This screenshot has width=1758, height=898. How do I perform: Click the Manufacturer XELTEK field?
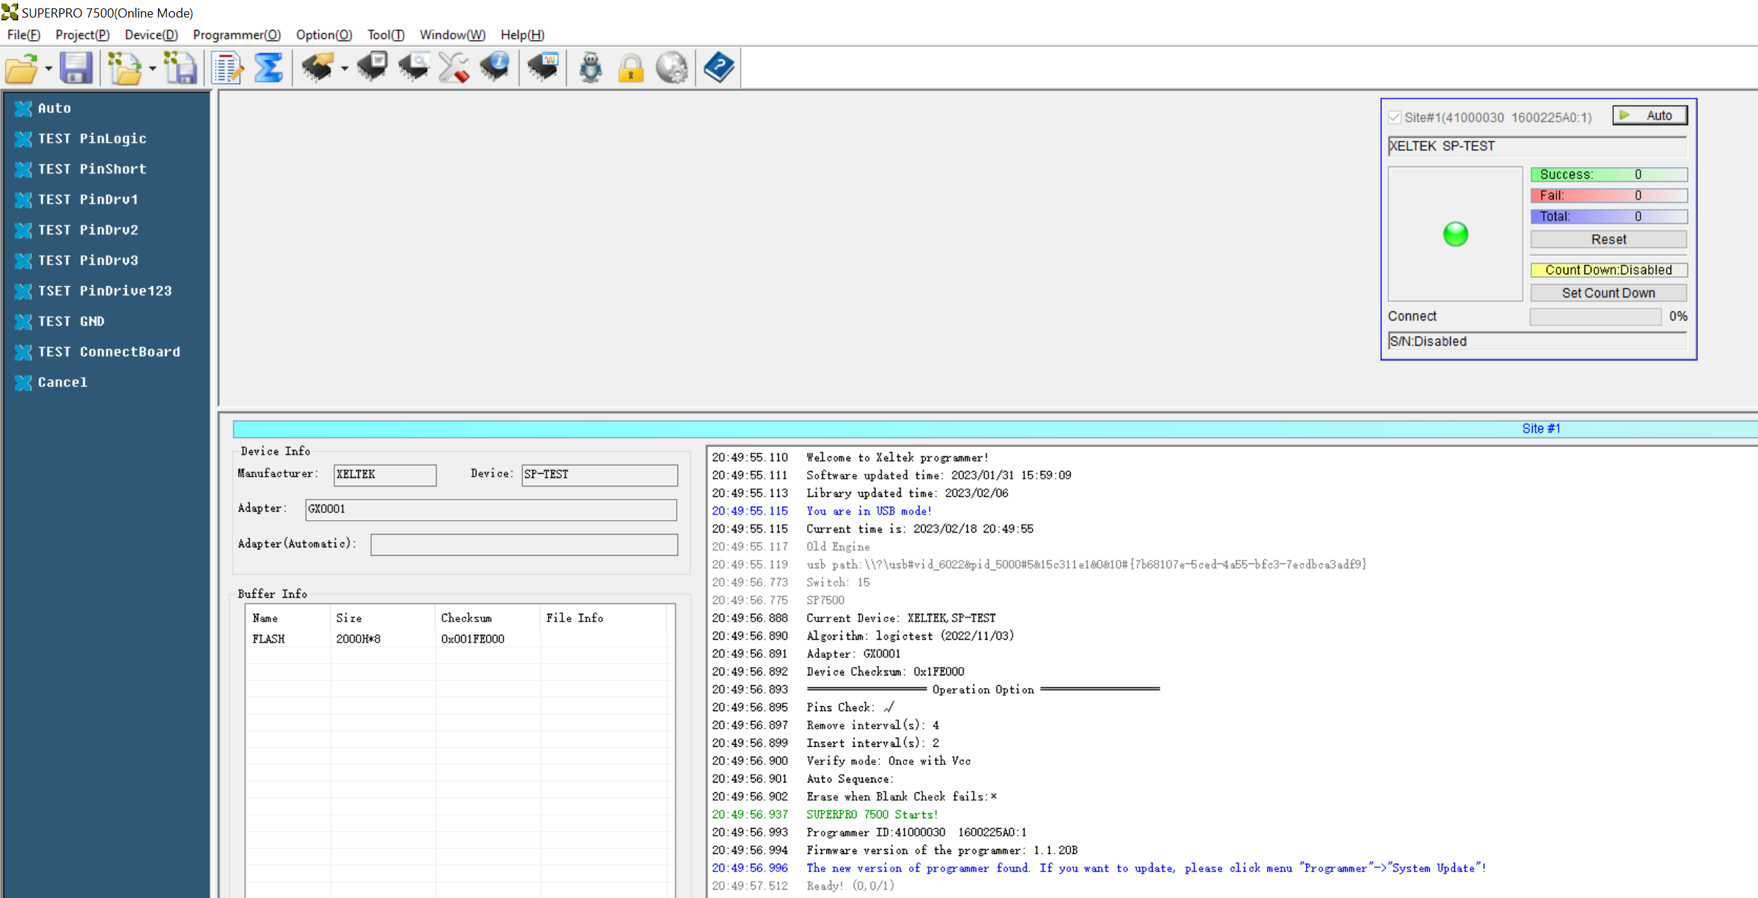[385, 475]
